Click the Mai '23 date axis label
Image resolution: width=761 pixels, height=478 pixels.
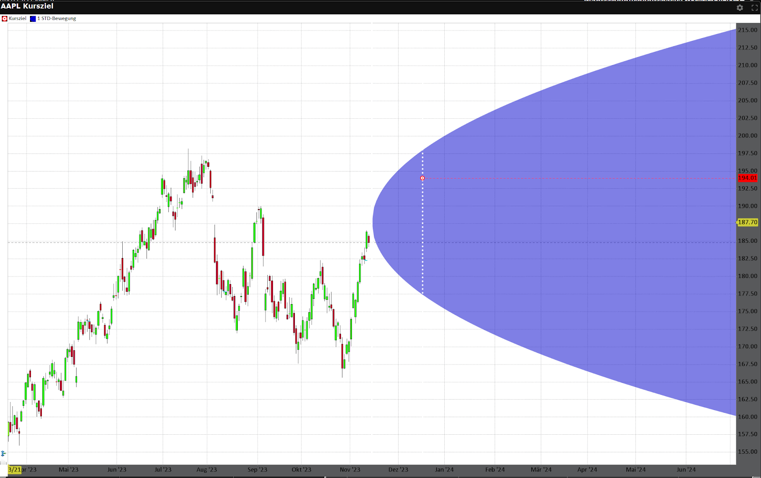[x=68, y=469]
